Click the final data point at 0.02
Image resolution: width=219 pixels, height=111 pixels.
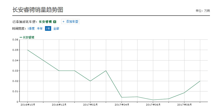click(200, 81)
